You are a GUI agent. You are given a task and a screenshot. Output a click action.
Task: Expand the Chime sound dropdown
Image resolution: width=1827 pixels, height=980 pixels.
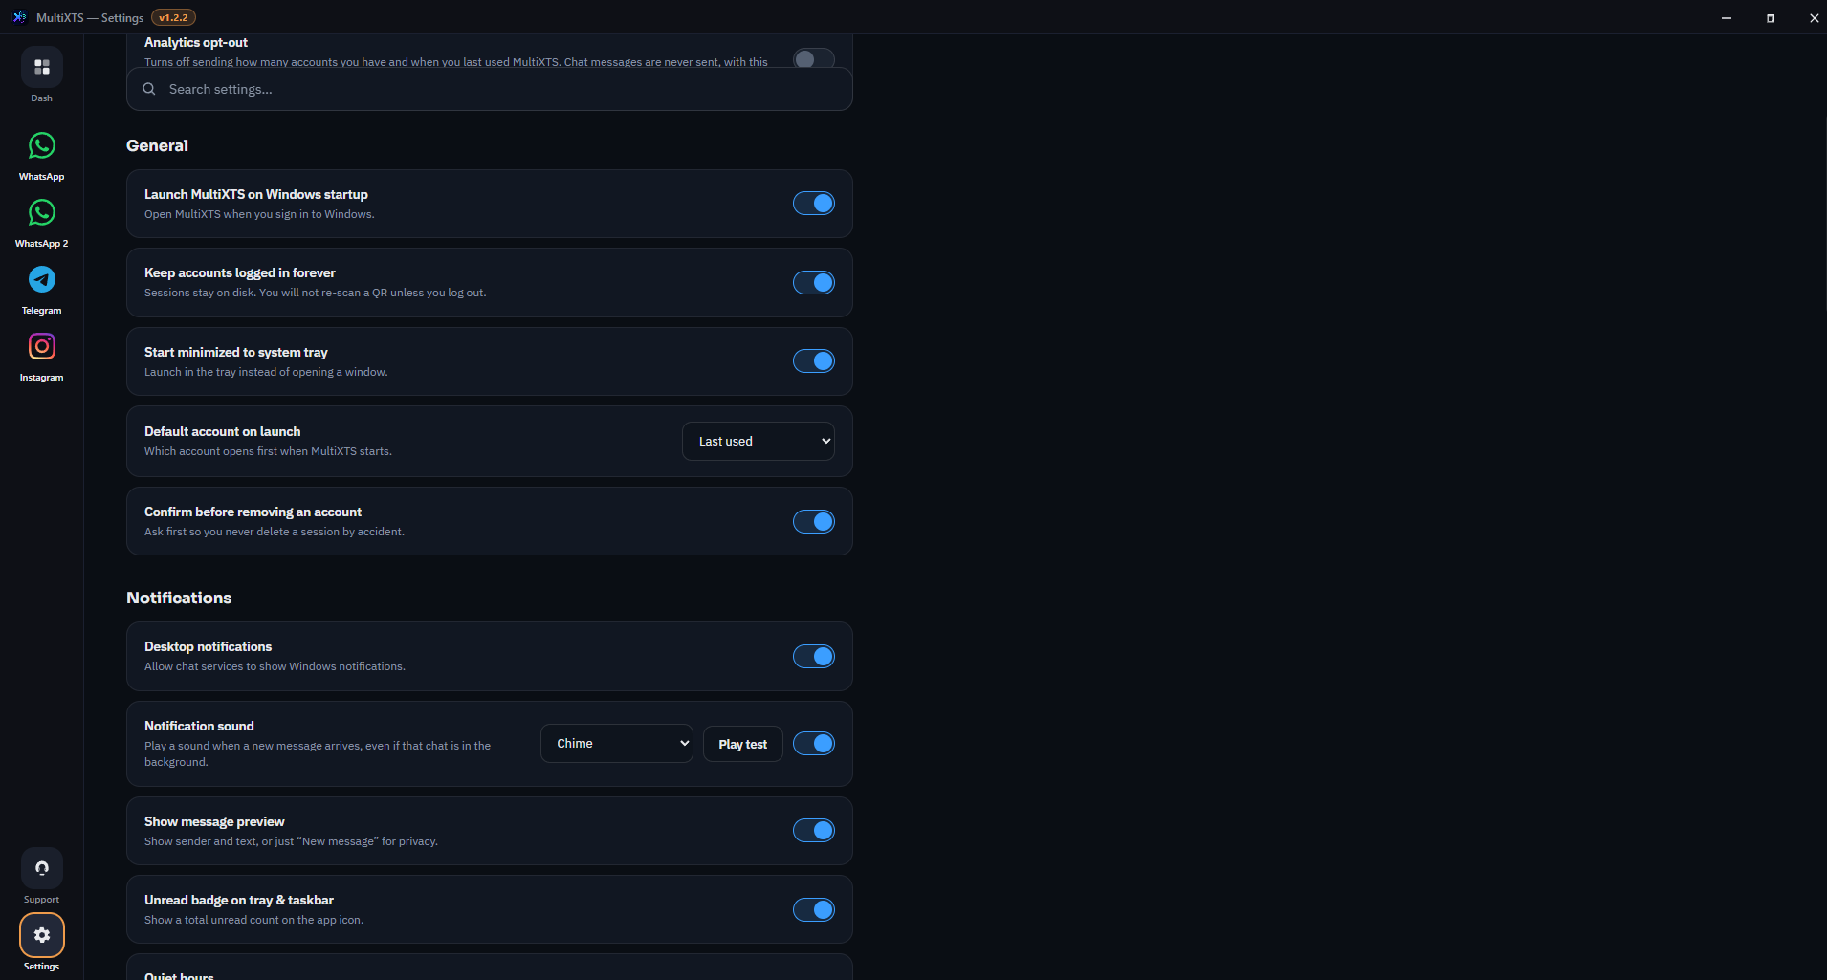[x=617, y=744]
